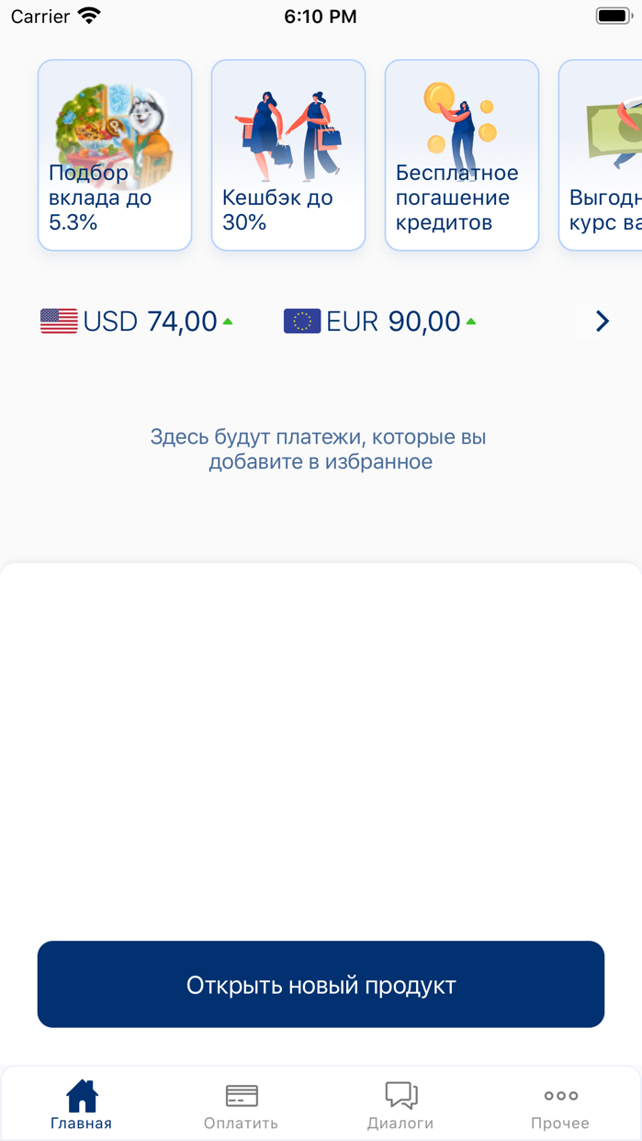Switch to the Оплатить tab label

[241, 1123]
